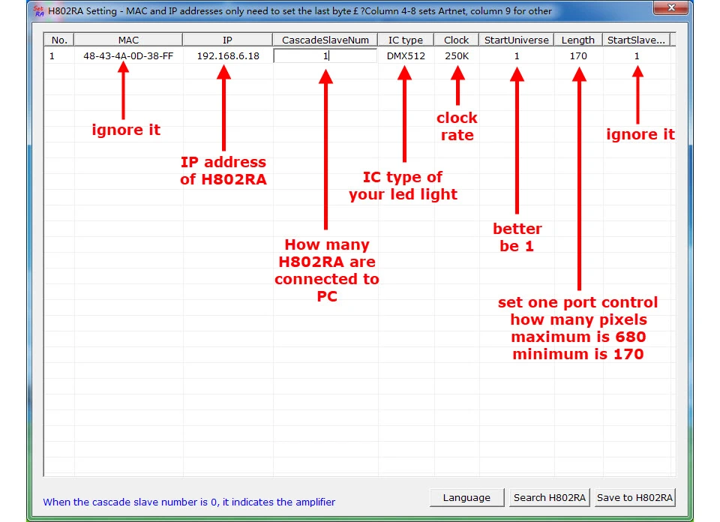Close the H802RA Setting window
The image size is (720, 522).
(x=670, y=7)
